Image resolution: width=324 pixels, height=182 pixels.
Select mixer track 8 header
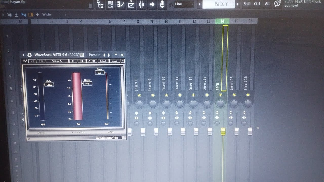click(x=138, y=21)
